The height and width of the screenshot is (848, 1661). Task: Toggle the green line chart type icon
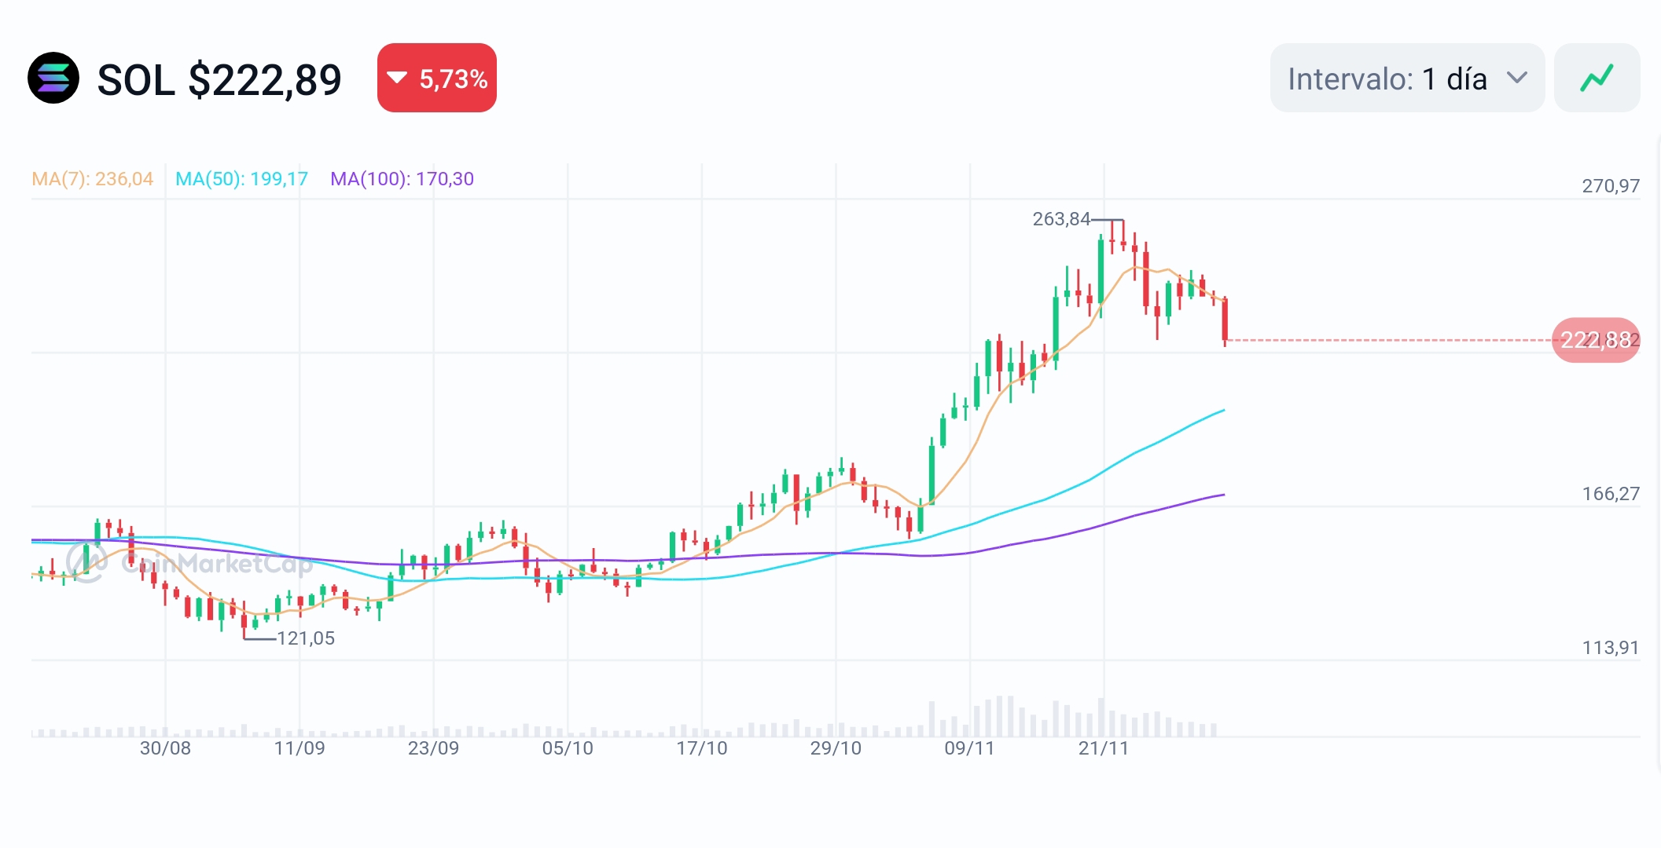[1597, 79]
